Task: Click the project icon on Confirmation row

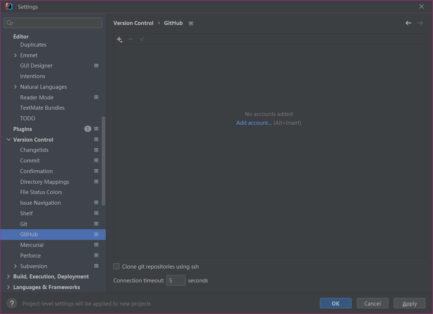Action: click(97, 171)
